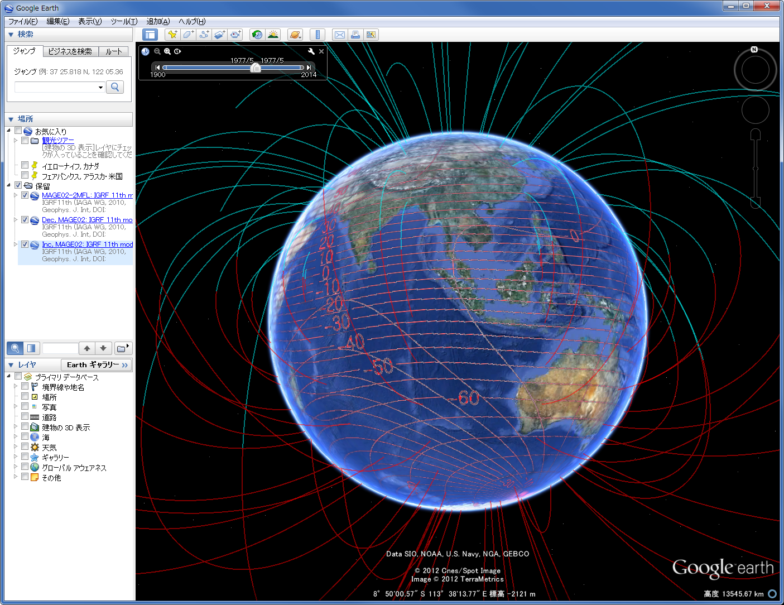The image size is (784, 605).
Task: Open the ruler measurement tool
Action: (x=317, y=35)
